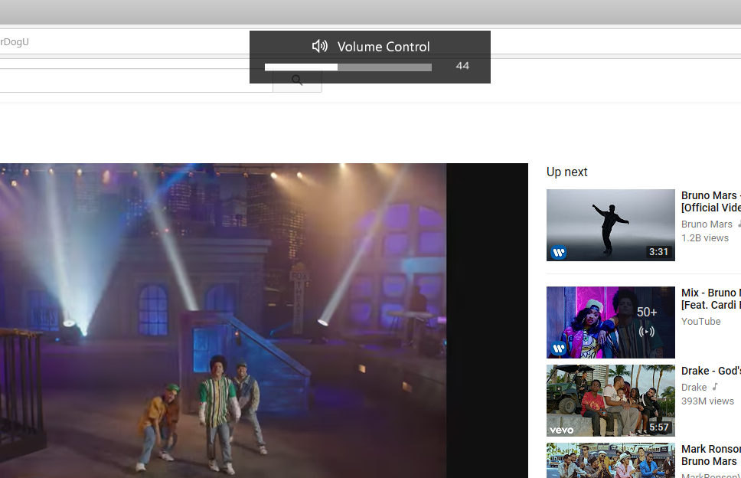Click the YouTube search magnifier button
Viewport: 741px width, 478px height.
pos(297,80)
